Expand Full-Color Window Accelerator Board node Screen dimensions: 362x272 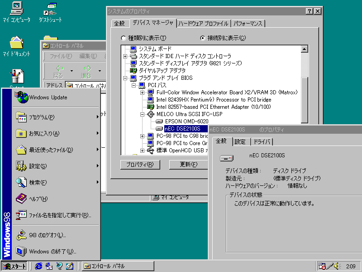[143, 92]
